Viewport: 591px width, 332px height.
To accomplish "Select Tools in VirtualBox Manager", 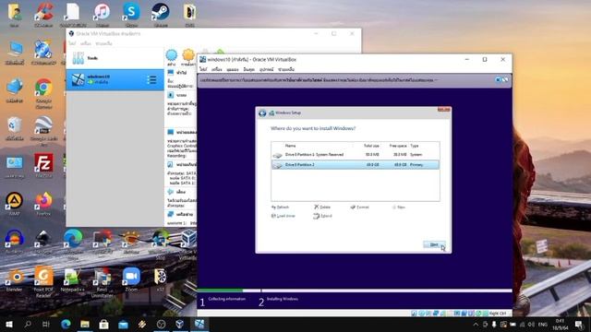I will (x=115, y=58).
